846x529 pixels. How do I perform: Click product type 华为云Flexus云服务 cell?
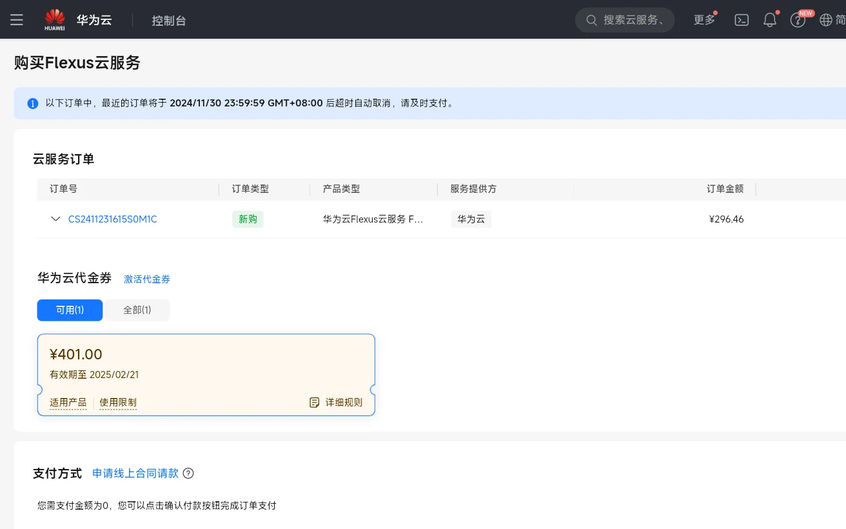pyautogui.click(x=373, y=219)
